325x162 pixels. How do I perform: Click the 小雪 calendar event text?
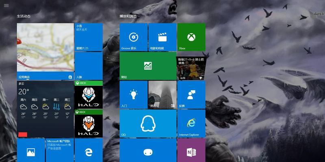(x=79, y=26)
